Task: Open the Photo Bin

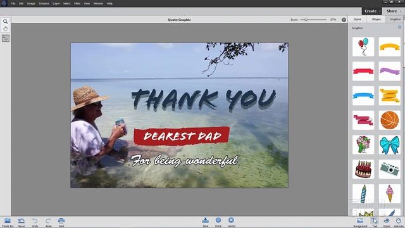Action: 8,222
